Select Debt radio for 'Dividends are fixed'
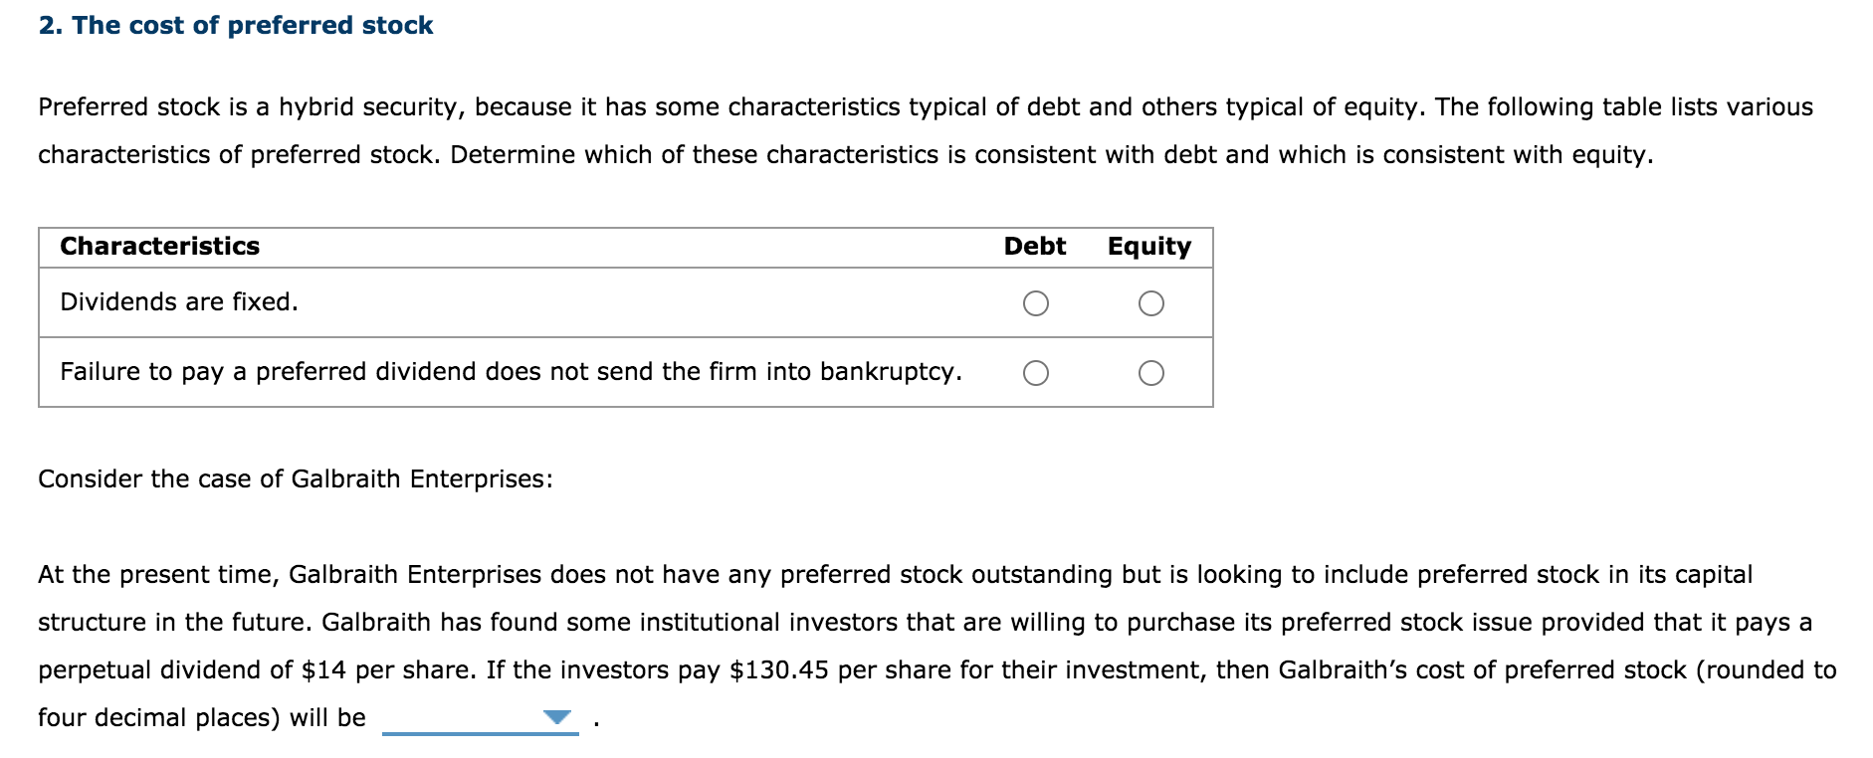 (x=1036, y=301)
